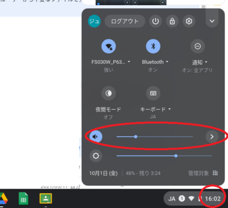Open Google Classroom from the shelf
The width and height of the screenshot is (228, 208).
pyautogui.click(x=46, y=198)
